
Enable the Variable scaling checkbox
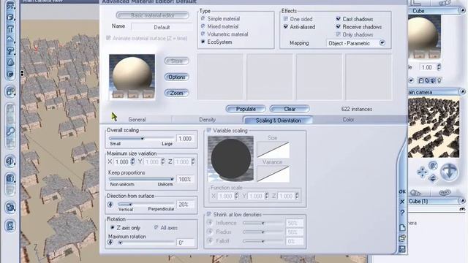point(209,130)
